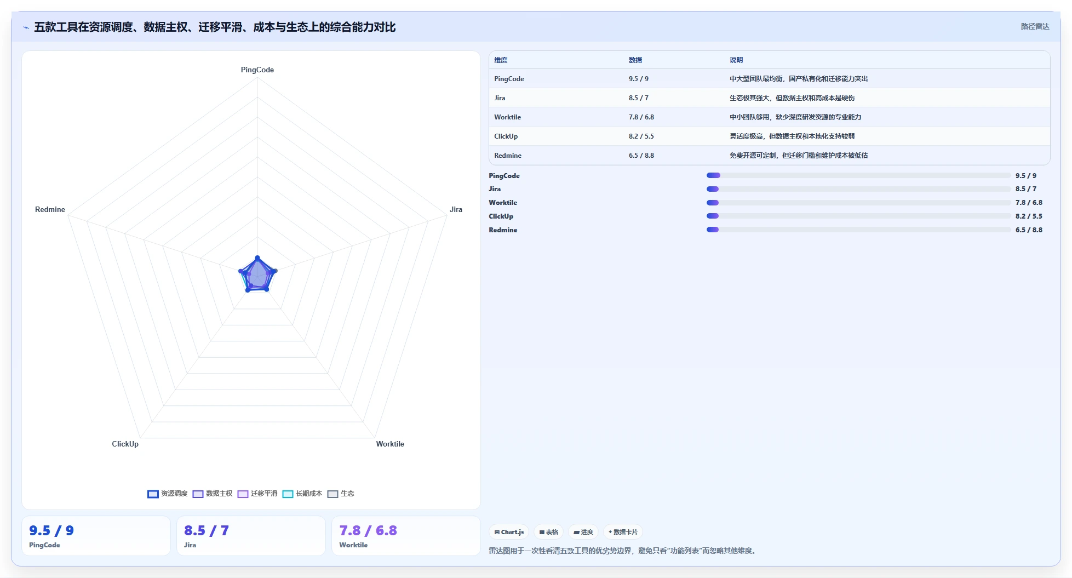Toggle the 迁移平滑 legend dataset
Viewport: 1072px width, 578px height.
point(257,494)
